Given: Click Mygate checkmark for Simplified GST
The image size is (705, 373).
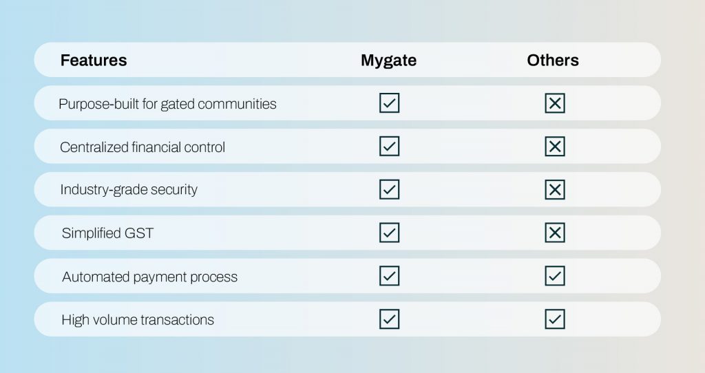Looking at the screenshot, I should point(390,233).
